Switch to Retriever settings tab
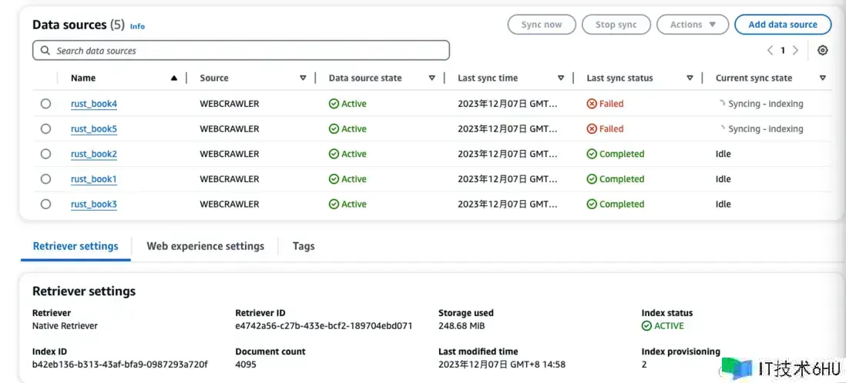The width and height of the screenshot is (846, 383). pos(76,246)
